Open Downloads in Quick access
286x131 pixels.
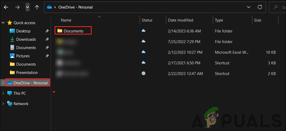point(26,39)
